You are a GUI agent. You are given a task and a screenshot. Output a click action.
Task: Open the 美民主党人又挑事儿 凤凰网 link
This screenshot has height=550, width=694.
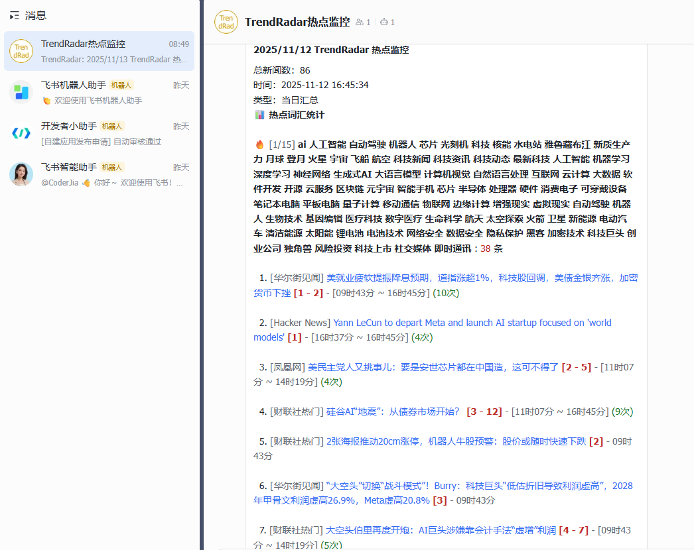pyautogui.click(x=433, y=366)
